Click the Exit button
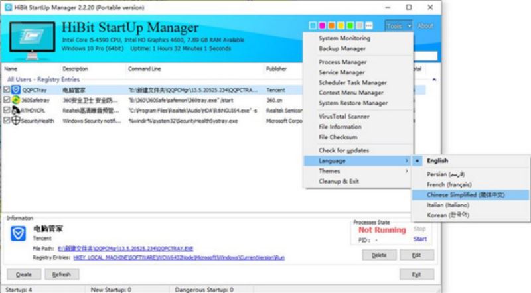The image size is (531, 293). 417,274
